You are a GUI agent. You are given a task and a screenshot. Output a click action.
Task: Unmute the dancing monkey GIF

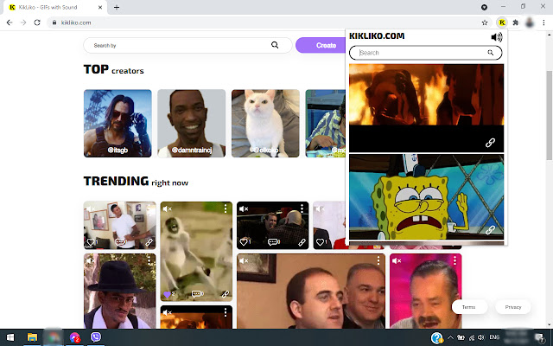168,208
